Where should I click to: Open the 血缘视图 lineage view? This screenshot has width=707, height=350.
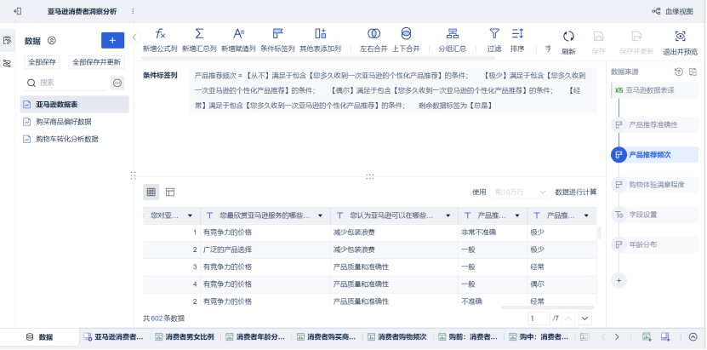[672, 11]
